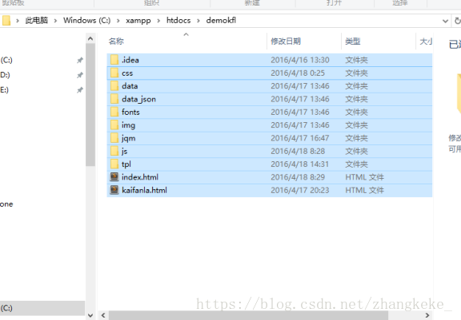Select the tpl folder name
The height and width of the screenshot is (320, 461).
click(126, 164)
